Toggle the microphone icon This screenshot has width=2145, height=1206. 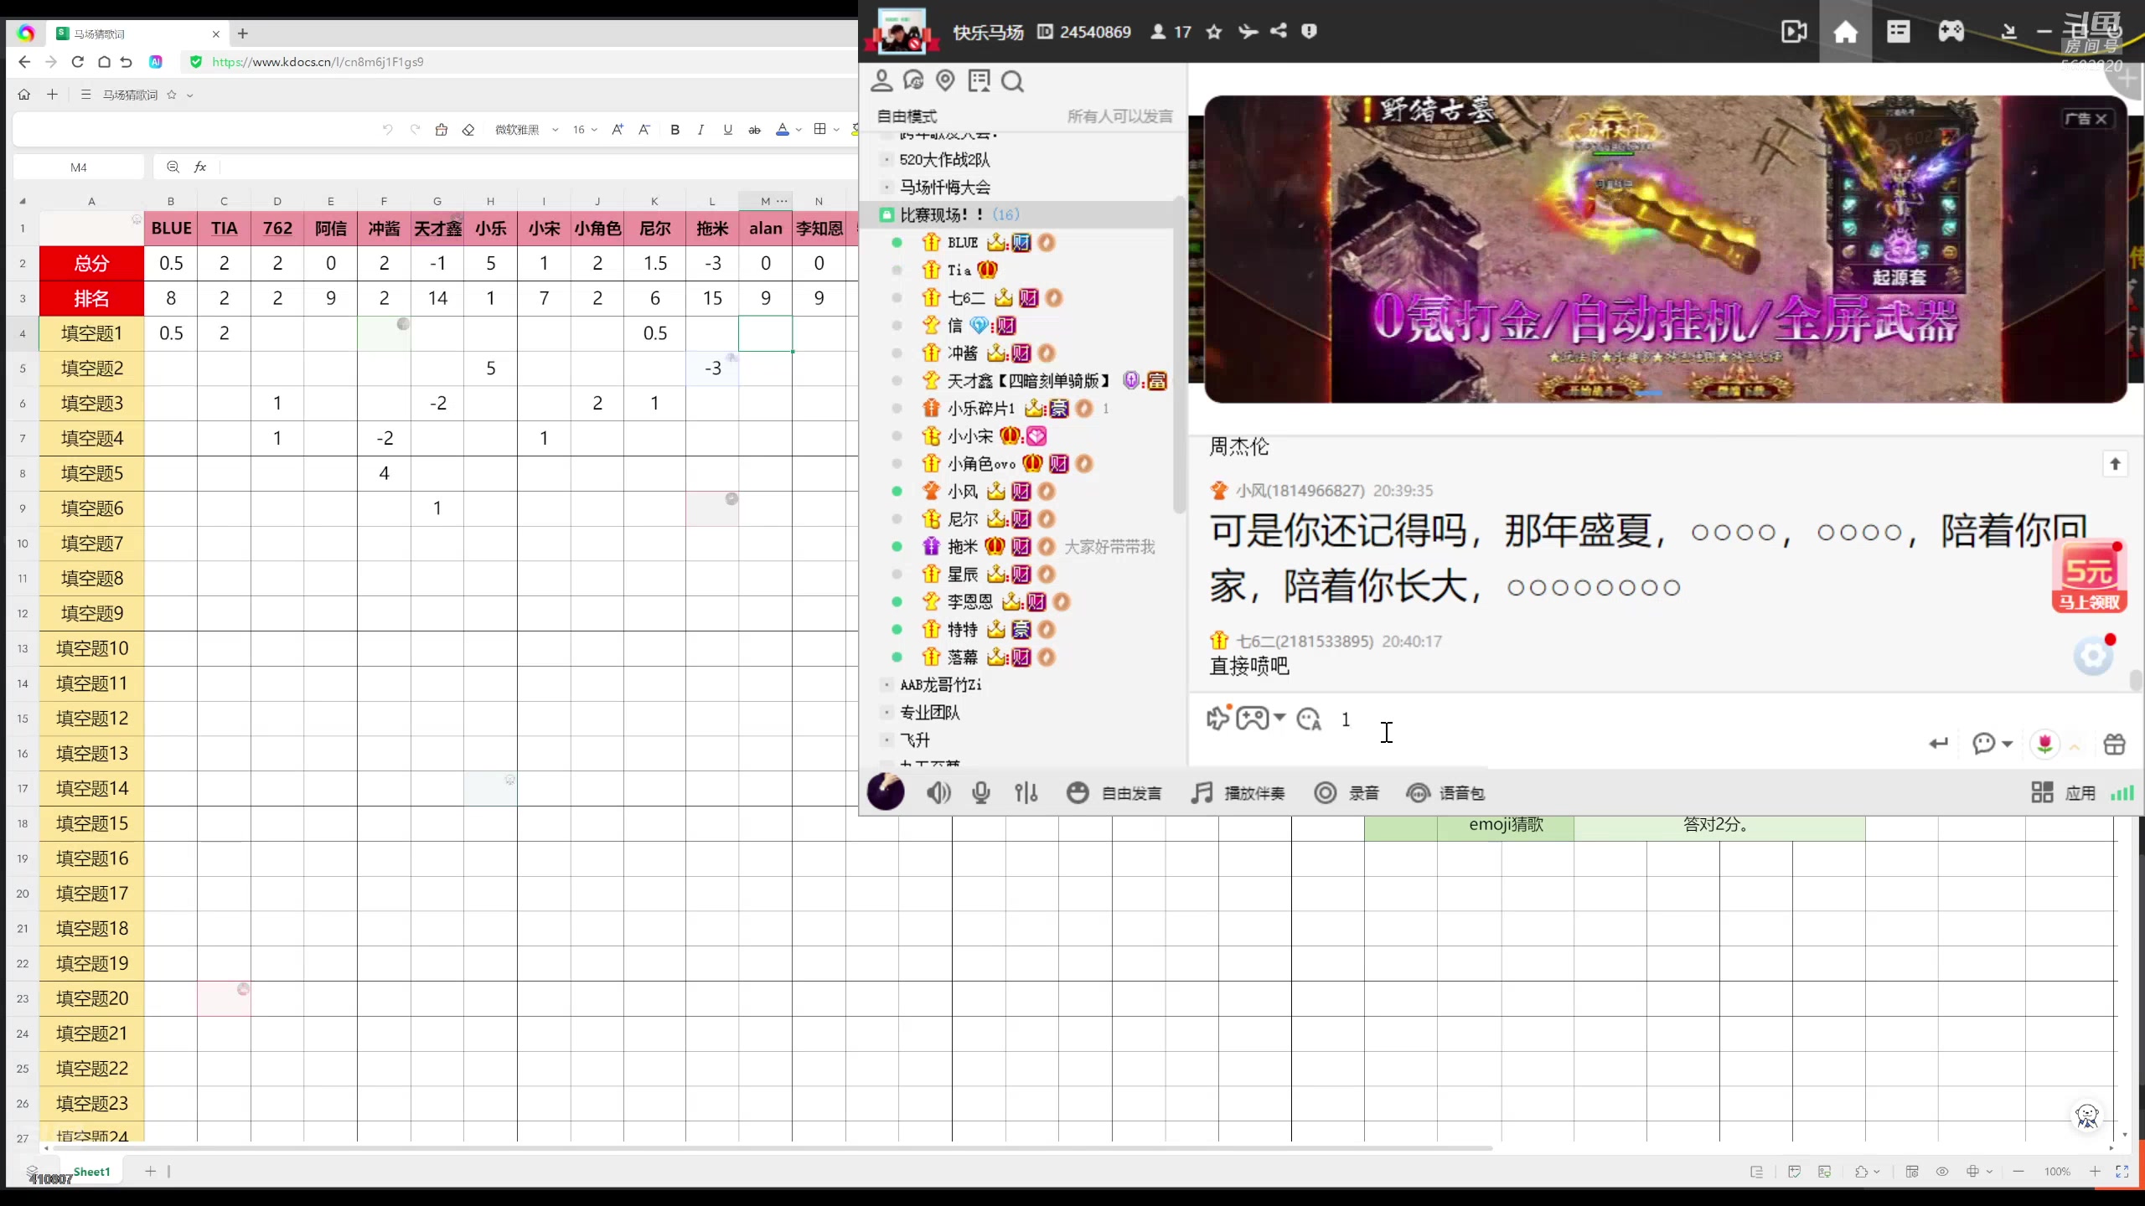(981, 793)
